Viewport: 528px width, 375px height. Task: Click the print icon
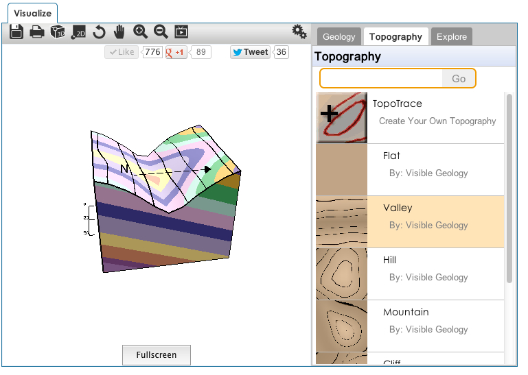(x=37, y=32)
